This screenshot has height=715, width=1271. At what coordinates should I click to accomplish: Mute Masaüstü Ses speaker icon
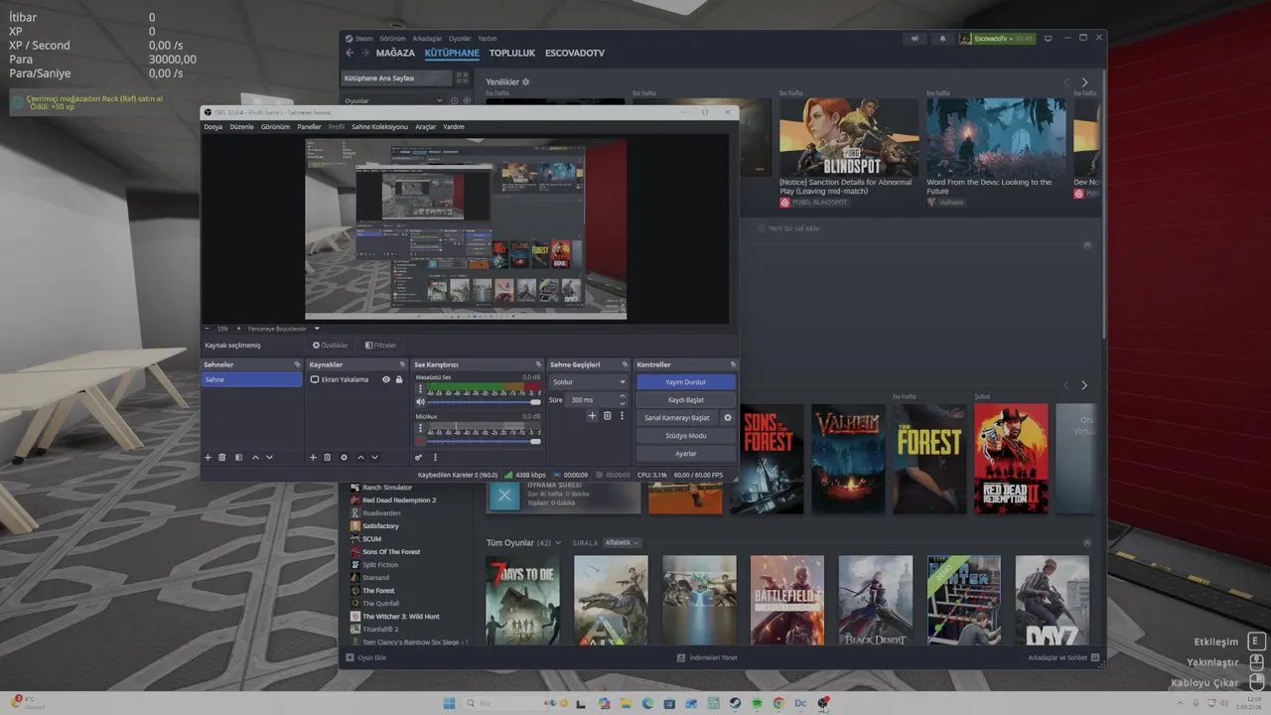pyautogui.click(x=420, y=402)
